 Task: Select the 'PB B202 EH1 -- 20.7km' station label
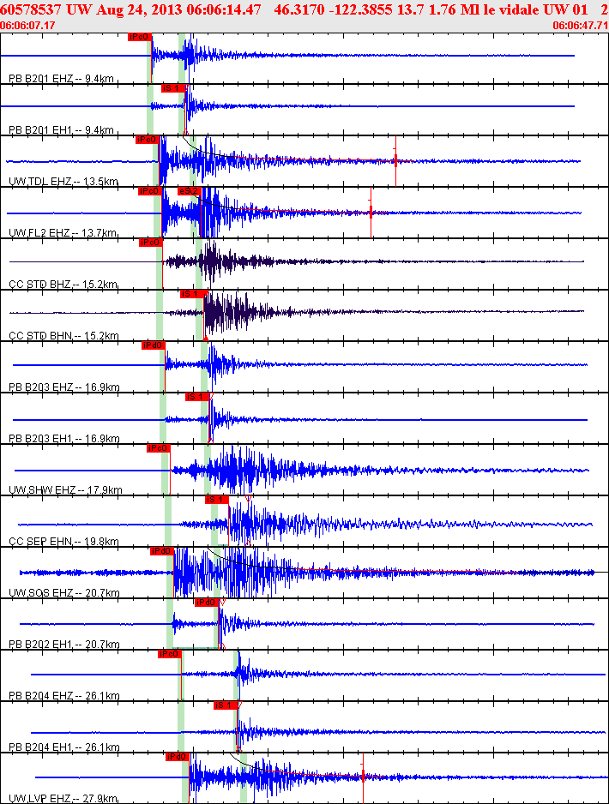pos(64,644)
